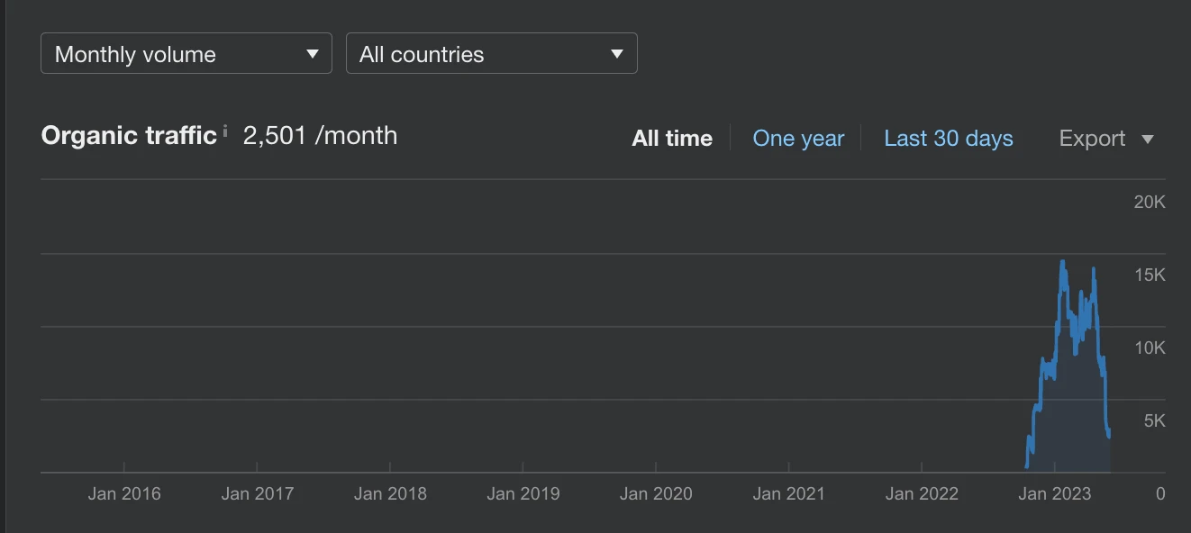The width and height of the screenshot is (1191, 533).
Task: Click the 5K y-axis label
Action: [x=1155, y=420]
